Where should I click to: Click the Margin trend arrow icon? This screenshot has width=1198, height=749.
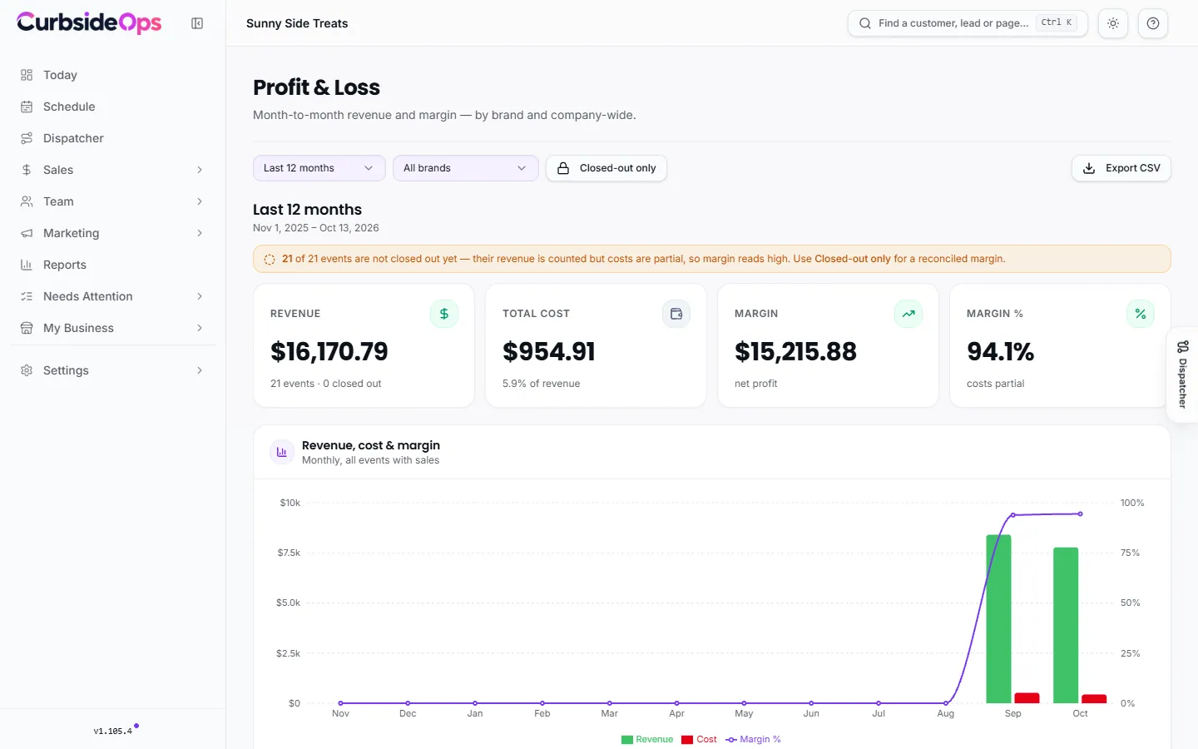pyautogui.click(x=908, y=314)
